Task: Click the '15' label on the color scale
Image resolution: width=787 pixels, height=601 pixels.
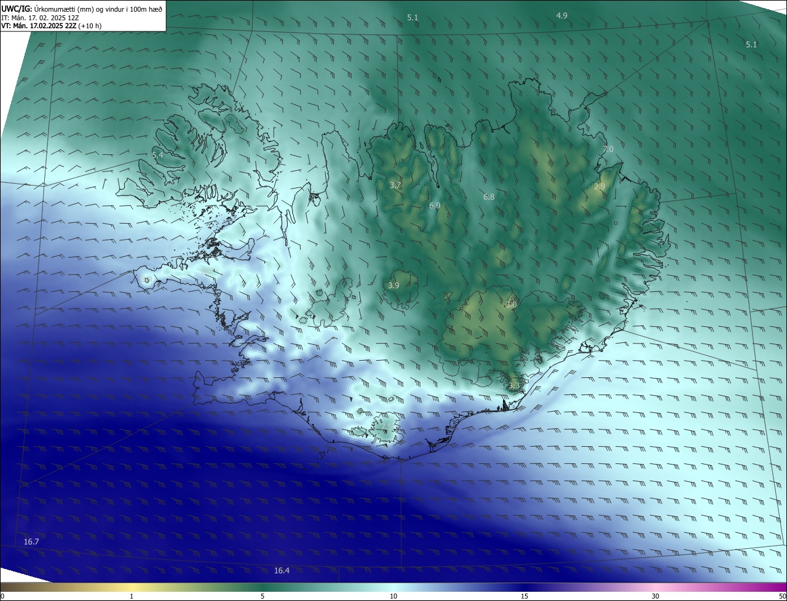Action: coord(524,596)
